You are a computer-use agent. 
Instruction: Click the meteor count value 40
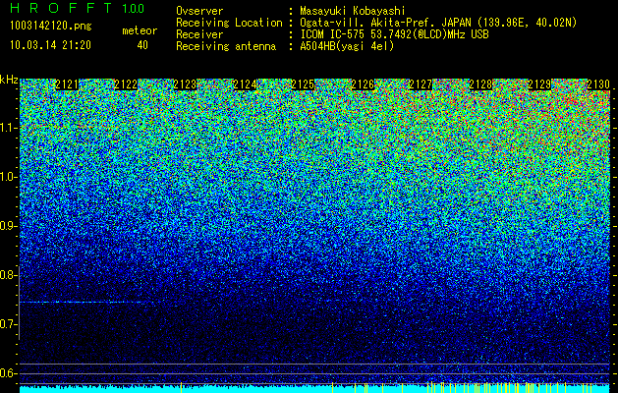[x=142, y=45]
